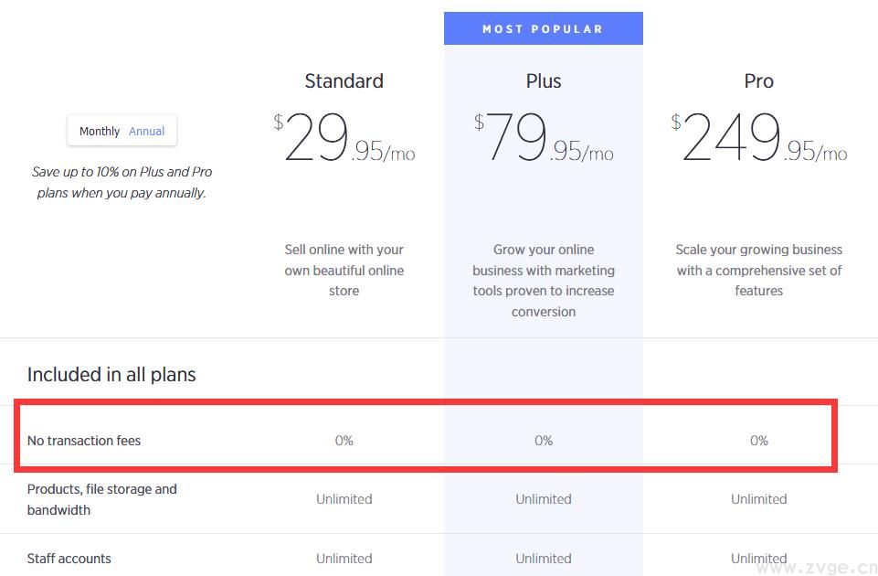Click the Pro $249.95 price
This screenshot has width=878, height=576.
pyautogui.click(x=758, y=137)
